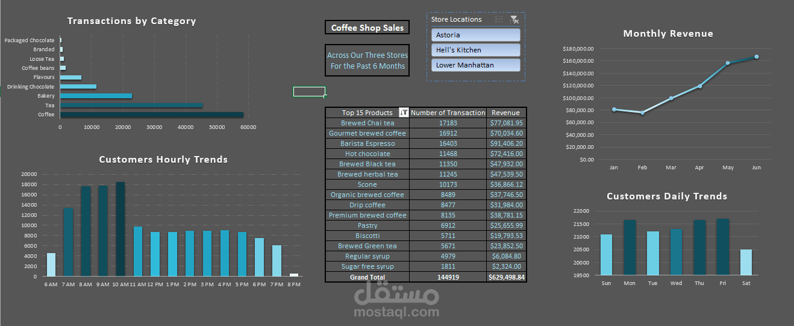
Task: Clear filter icon in Store Locations slicer
Action: 514,19
